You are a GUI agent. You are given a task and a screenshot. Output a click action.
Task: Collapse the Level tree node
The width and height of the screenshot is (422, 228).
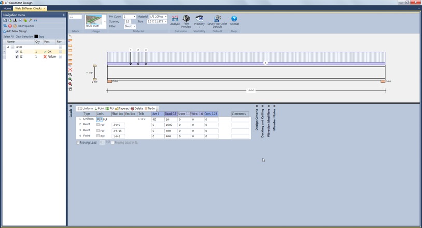click(8, 47)
